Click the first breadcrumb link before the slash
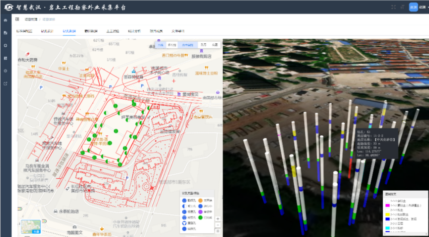Screen dimensions: 429x237 [31, 19]
